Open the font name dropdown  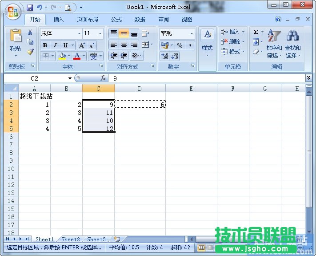click(79, 33)
